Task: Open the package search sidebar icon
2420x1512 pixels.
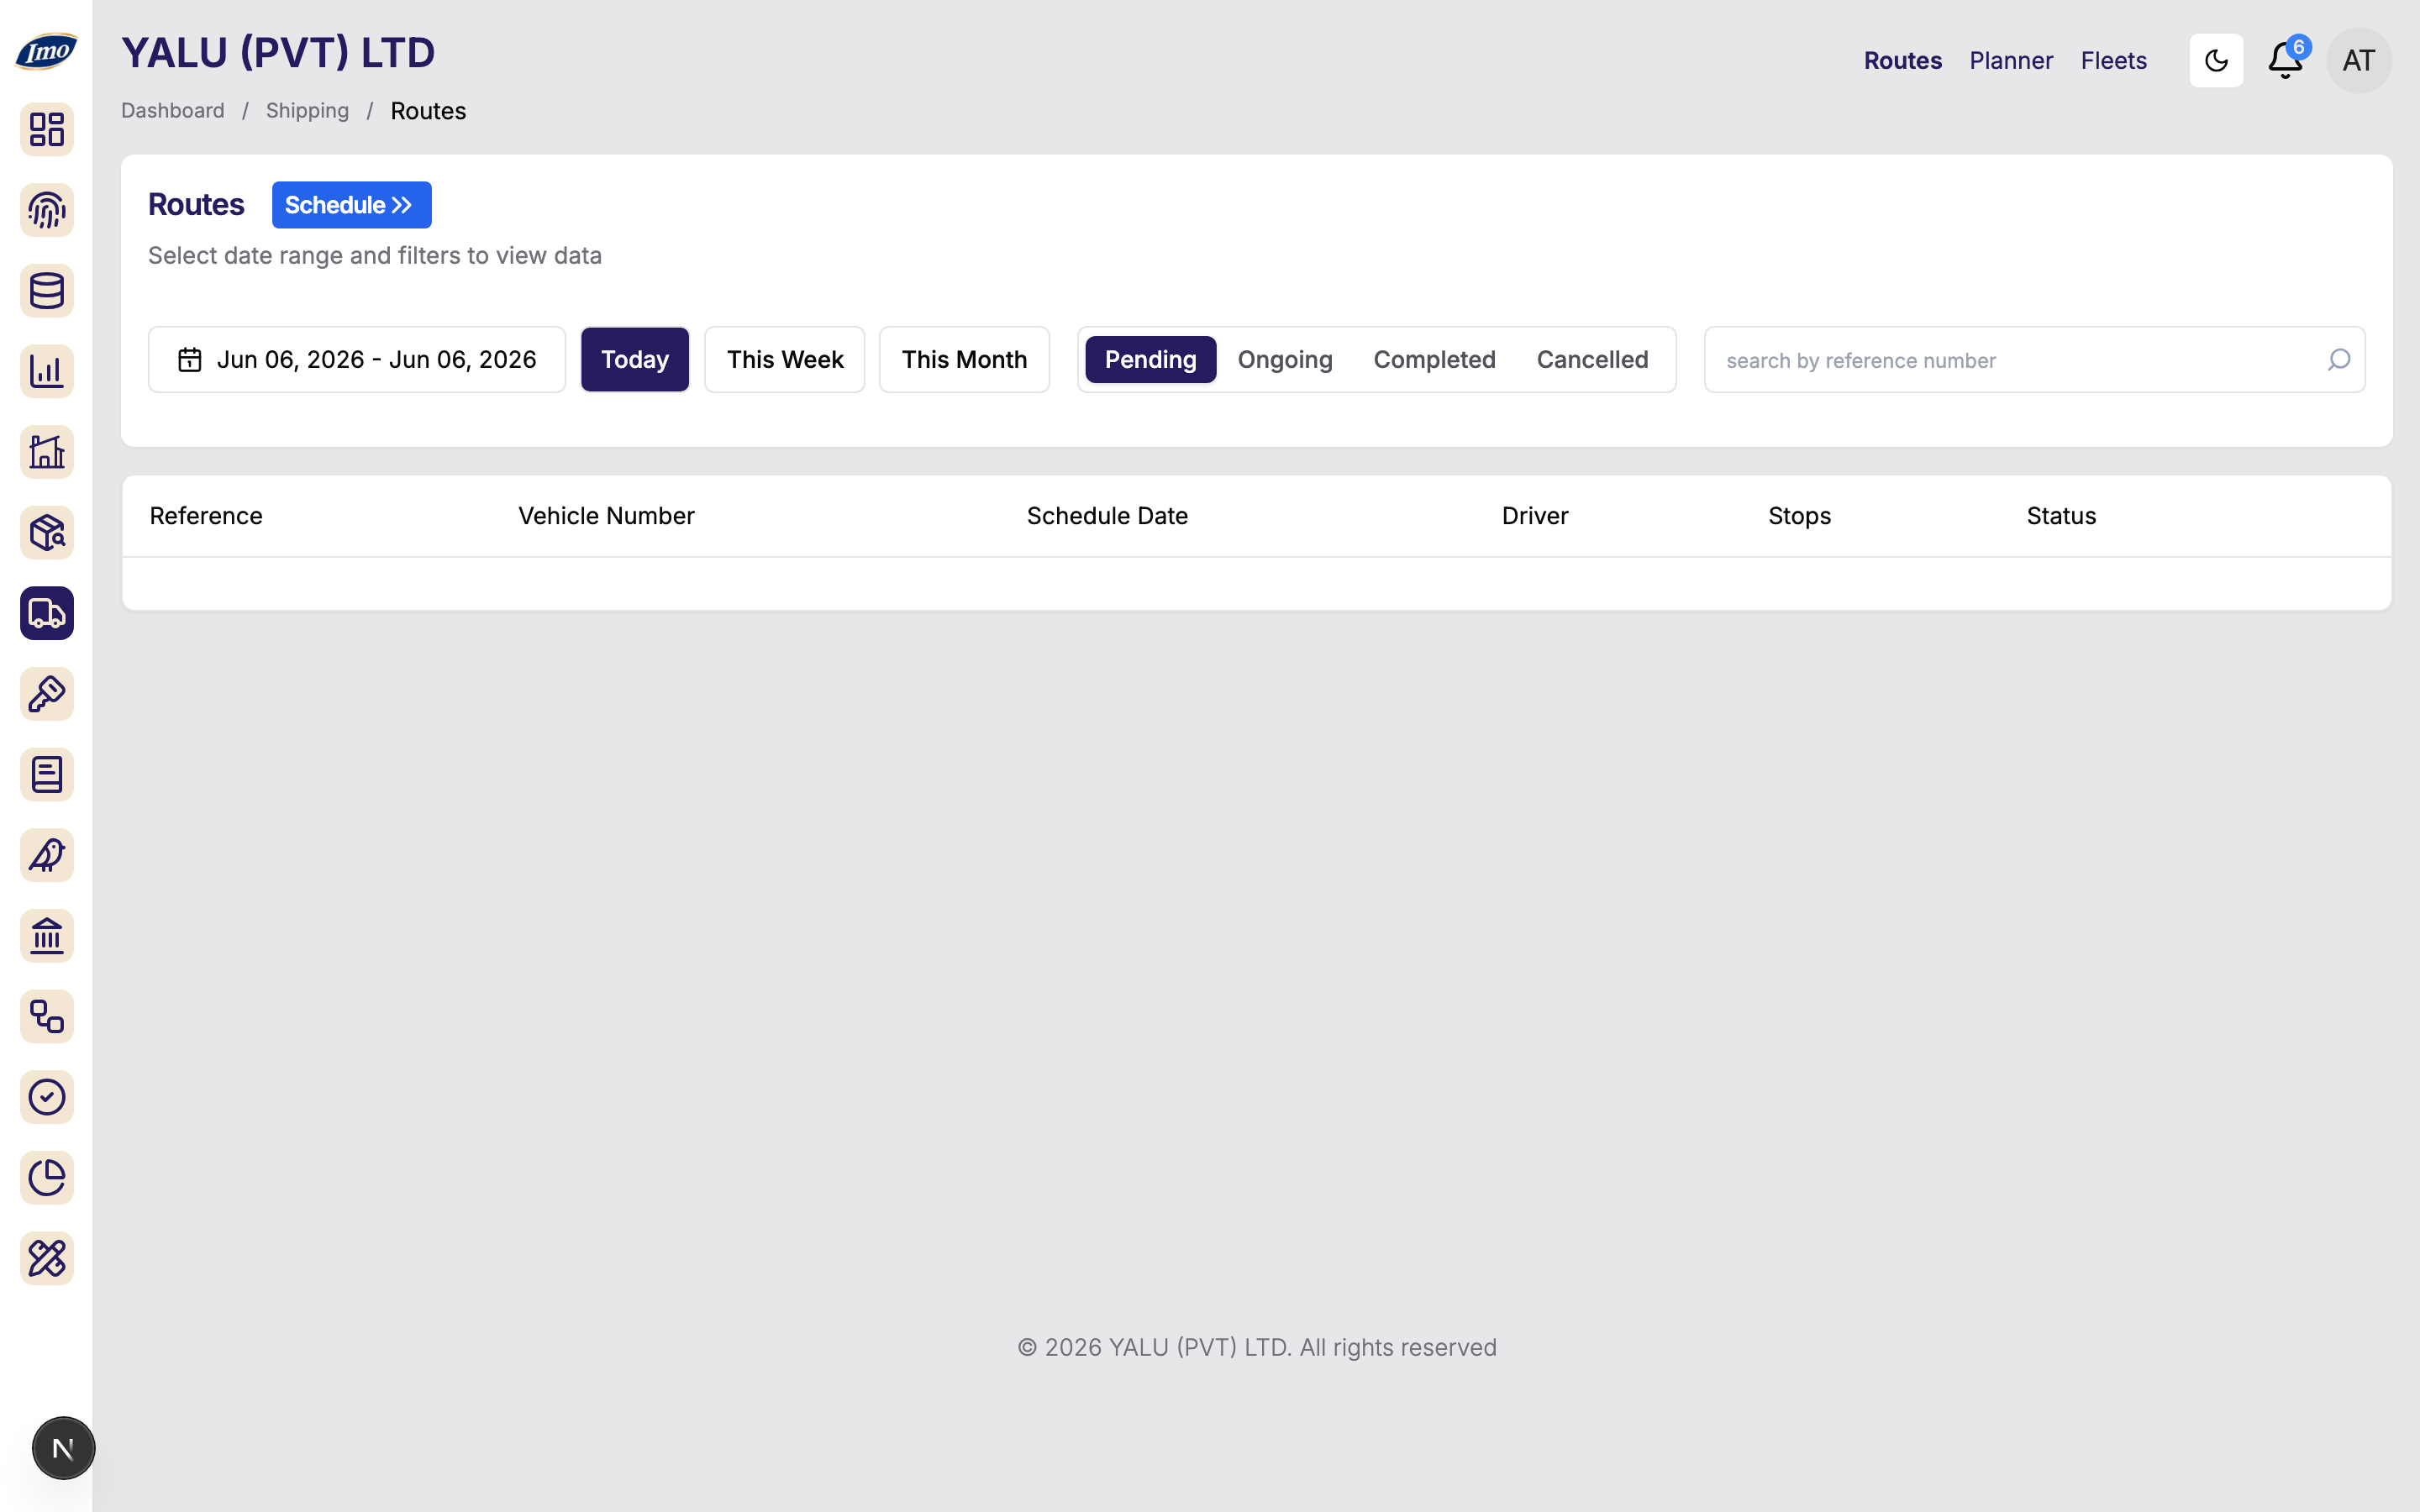Action: pos(47,533)
